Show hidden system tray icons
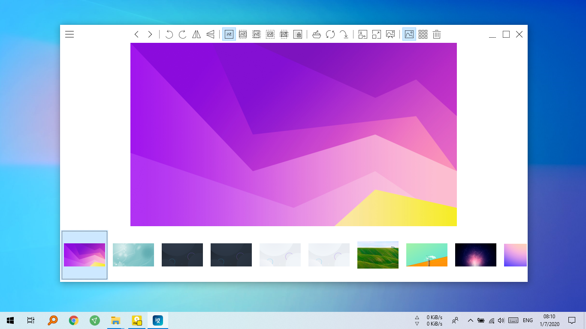 pyautogui.click(x=471, y=320)
